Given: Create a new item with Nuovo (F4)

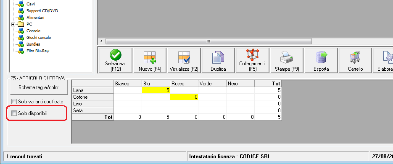Looking at the screenshot, I should [150, 60].
